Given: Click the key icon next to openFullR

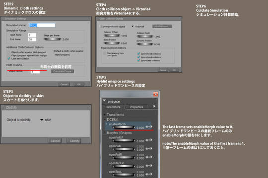Looking at the screenshot, I should click(x=147, y=157).
